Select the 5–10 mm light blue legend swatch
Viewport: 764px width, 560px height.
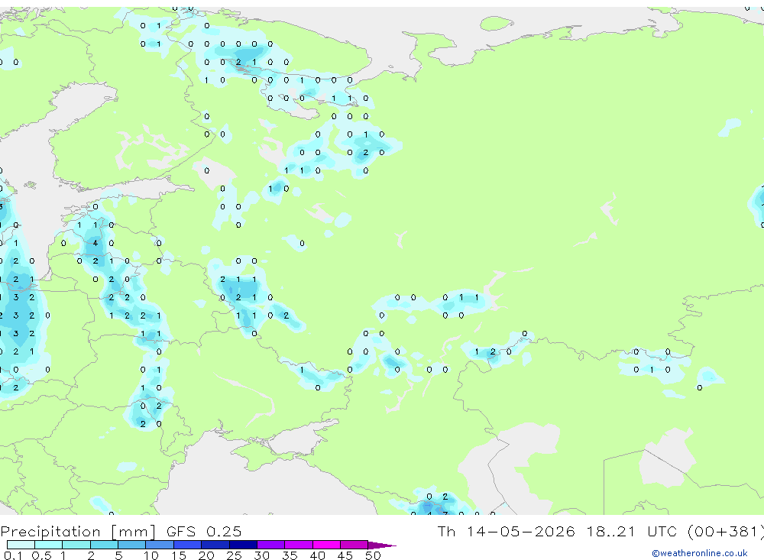[x=132, y=545]
